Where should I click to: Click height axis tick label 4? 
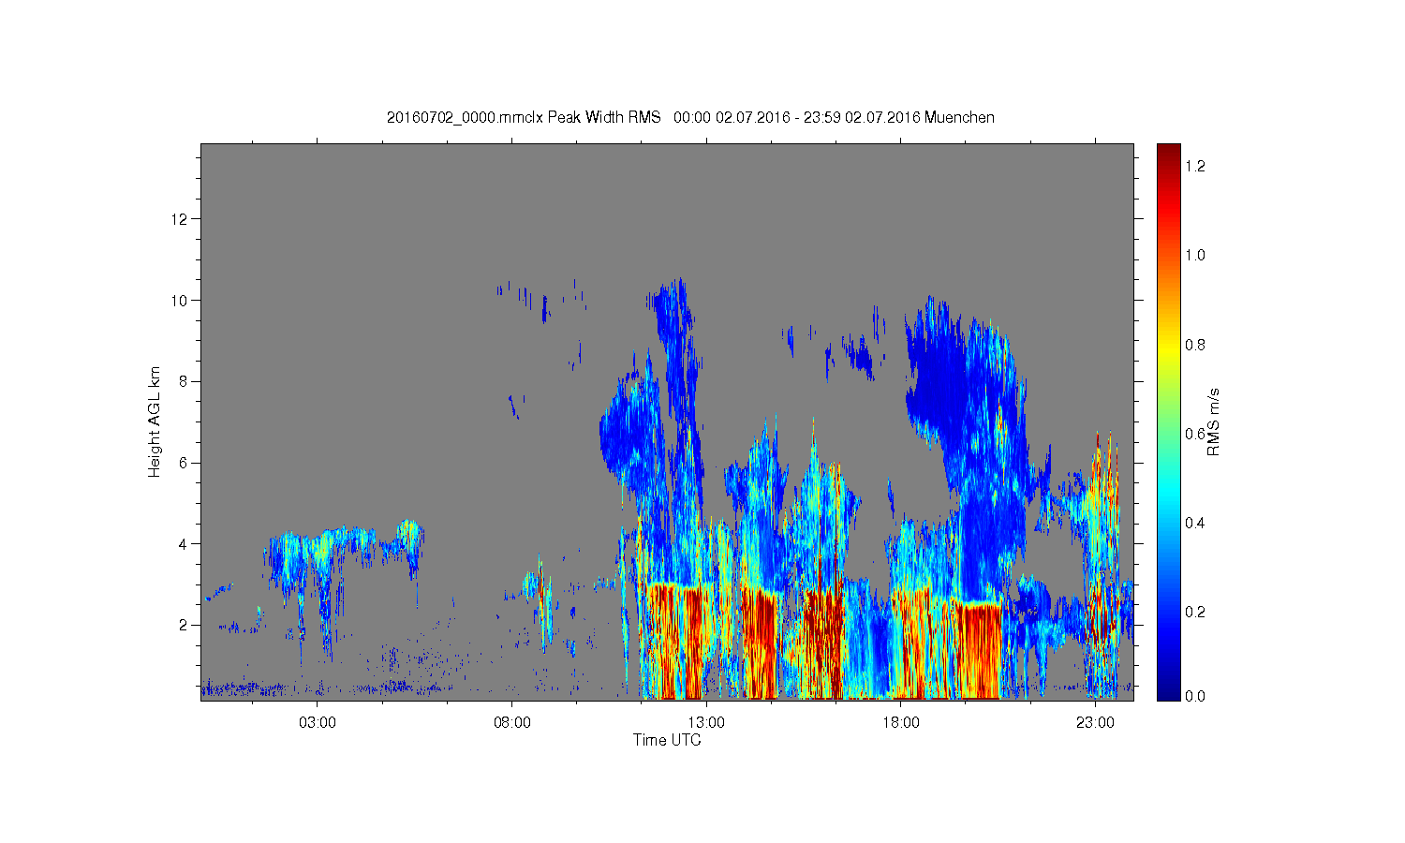[x=185, y=543]
